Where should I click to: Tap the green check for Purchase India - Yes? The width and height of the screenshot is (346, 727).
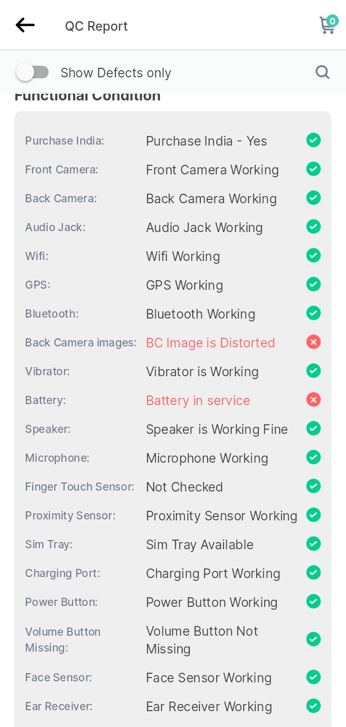(x=313, y=140)
